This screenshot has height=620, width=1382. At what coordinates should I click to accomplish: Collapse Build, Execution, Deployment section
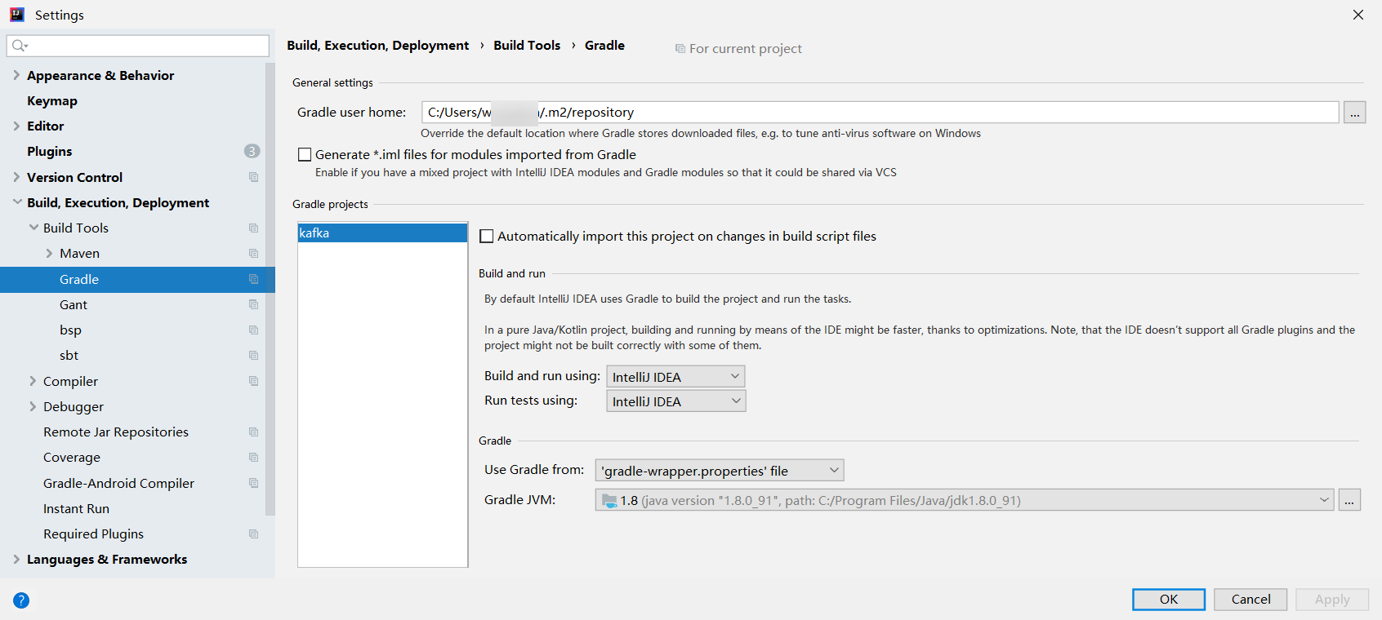(x=16, y=202)
